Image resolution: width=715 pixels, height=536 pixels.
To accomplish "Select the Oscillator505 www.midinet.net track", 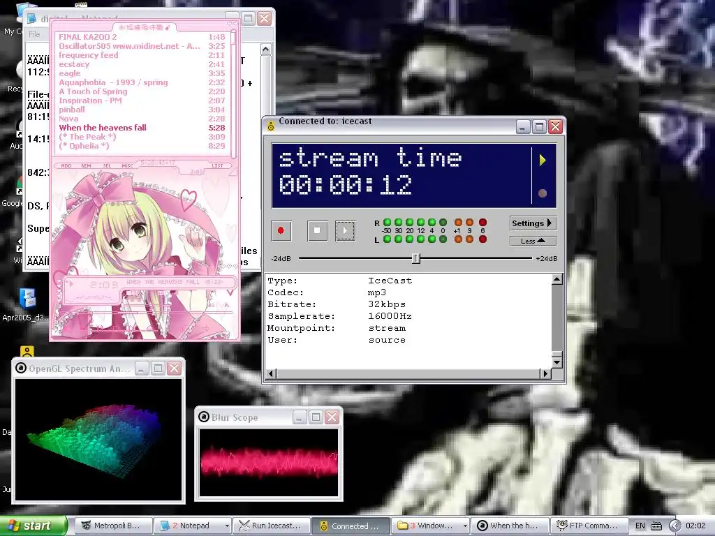I will 142,46.
